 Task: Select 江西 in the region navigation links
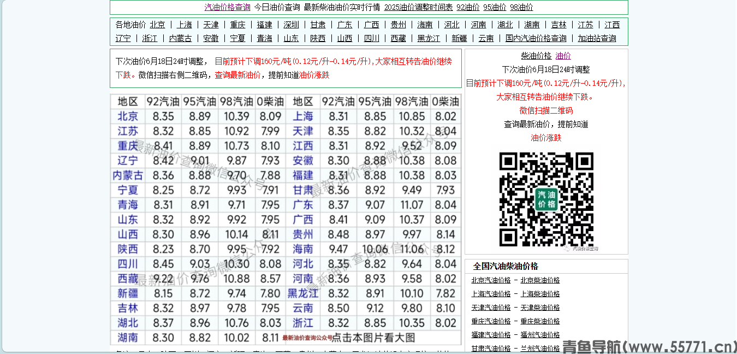[x=612, y=25]
